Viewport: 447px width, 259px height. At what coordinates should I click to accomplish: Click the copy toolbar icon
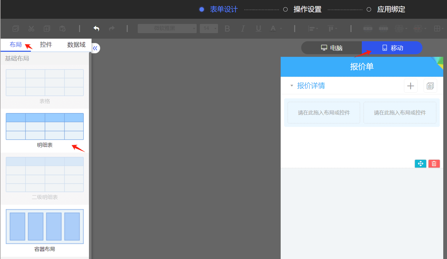click(47, 29)
